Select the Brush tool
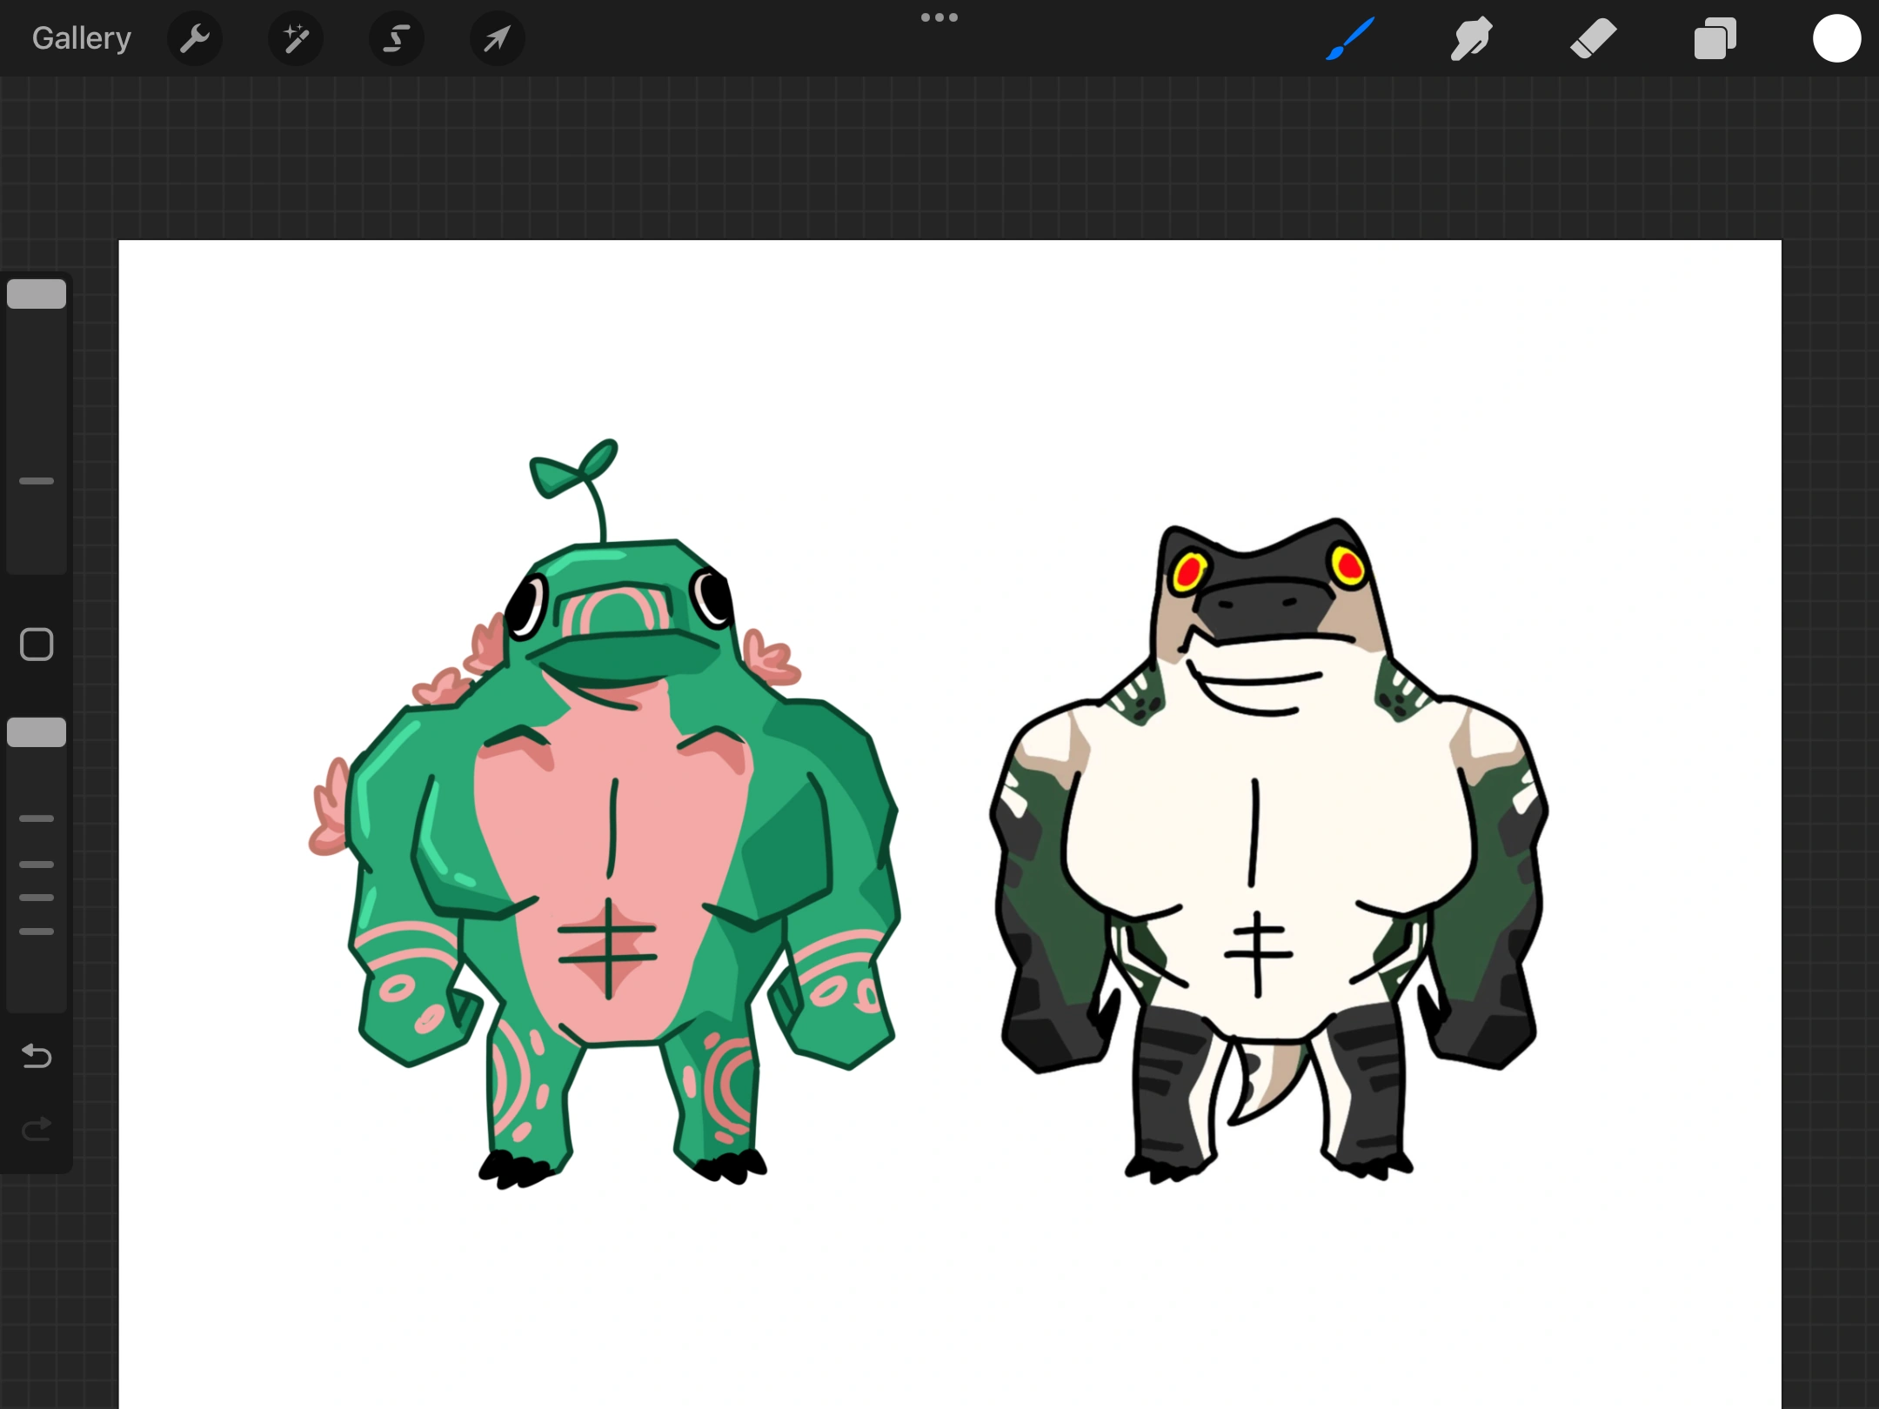1879x1409 pixels. (1349, 37)
